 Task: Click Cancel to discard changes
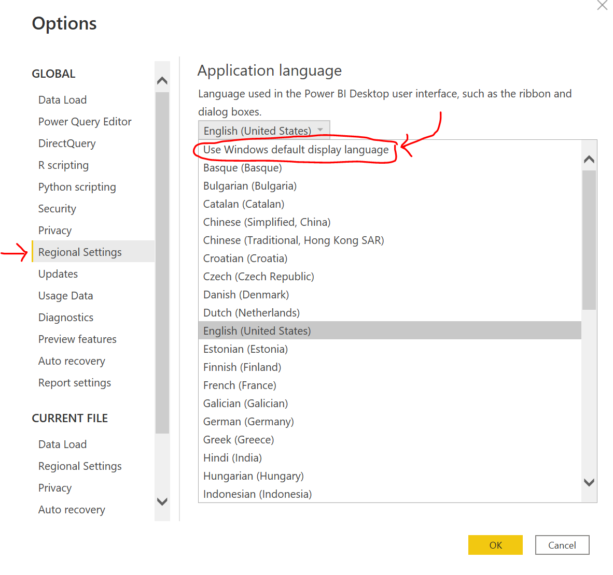click(x=562, y=545)
